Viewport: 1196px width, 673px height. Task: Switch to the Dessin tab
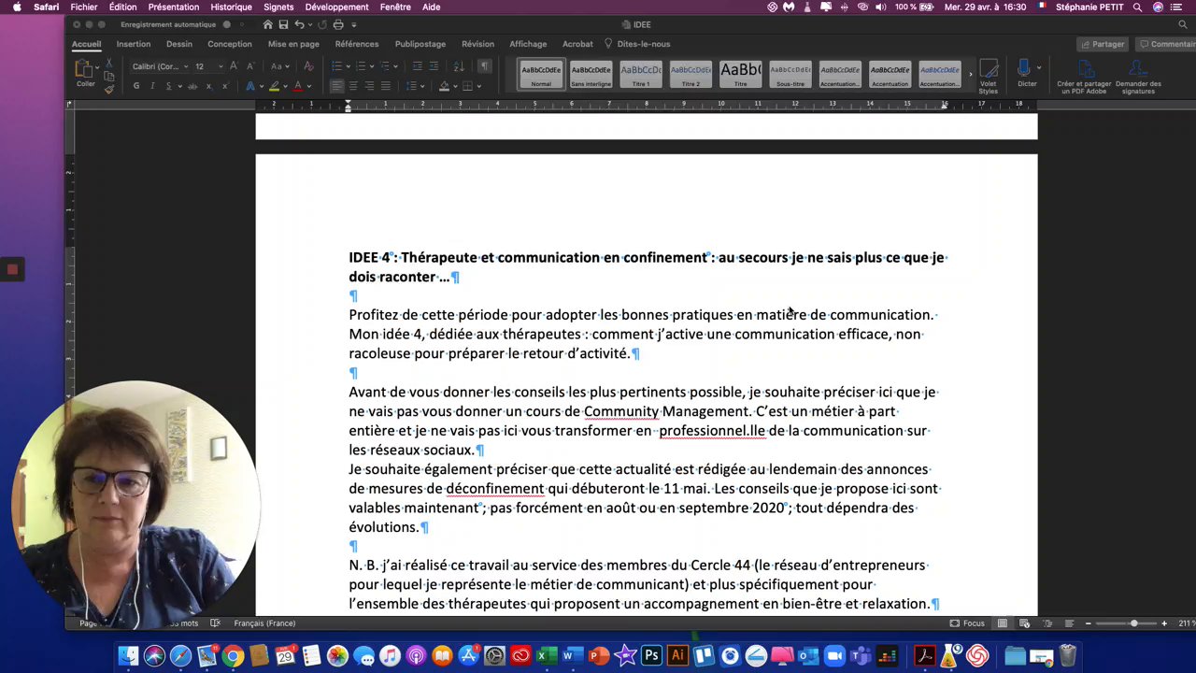click(179, 44)
